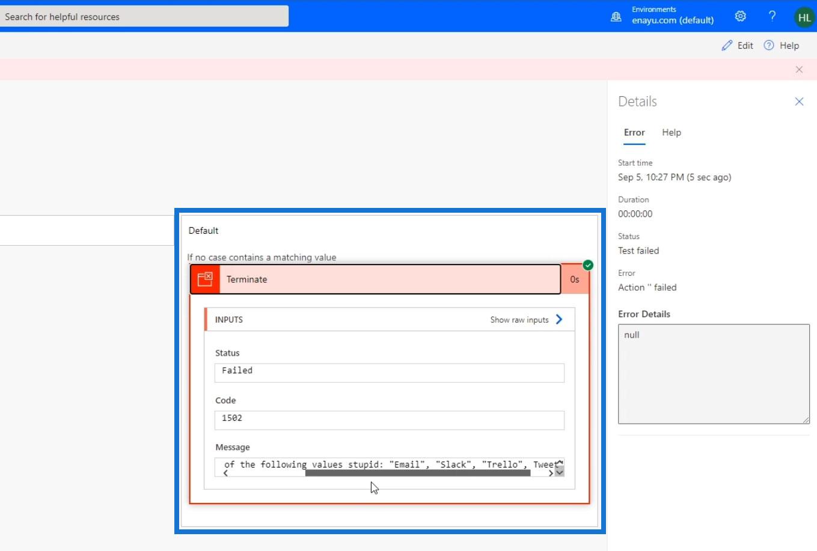
Task: Click the Environments globe icon
Action: coord(616,17)
